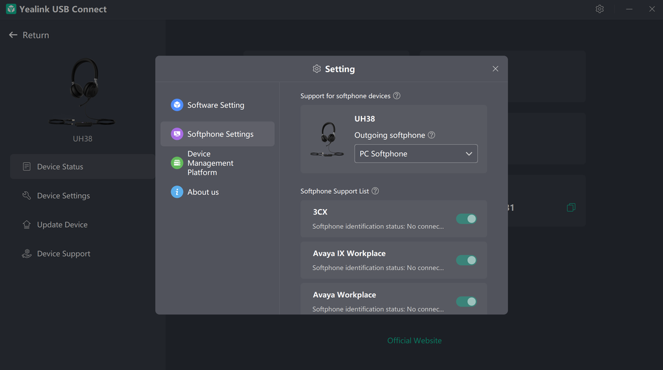Click the green copy icon

click(x=571, y=207)
